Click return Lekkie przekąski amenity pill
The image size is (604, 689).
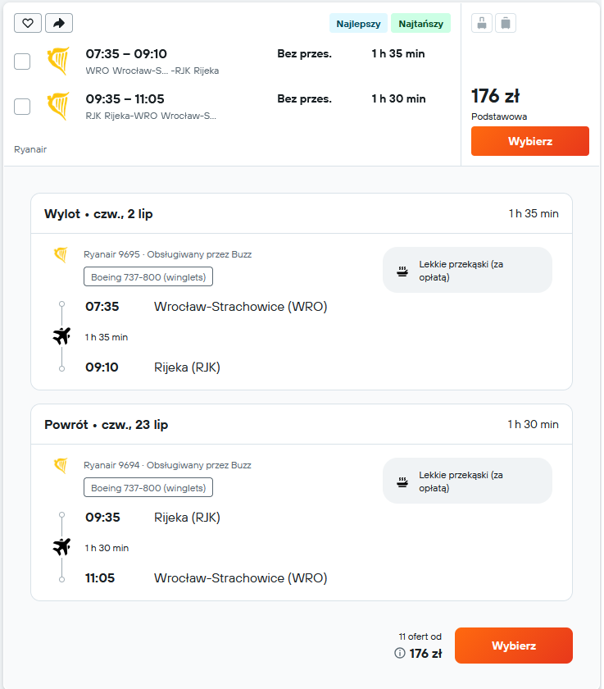(x=467, y=481)
